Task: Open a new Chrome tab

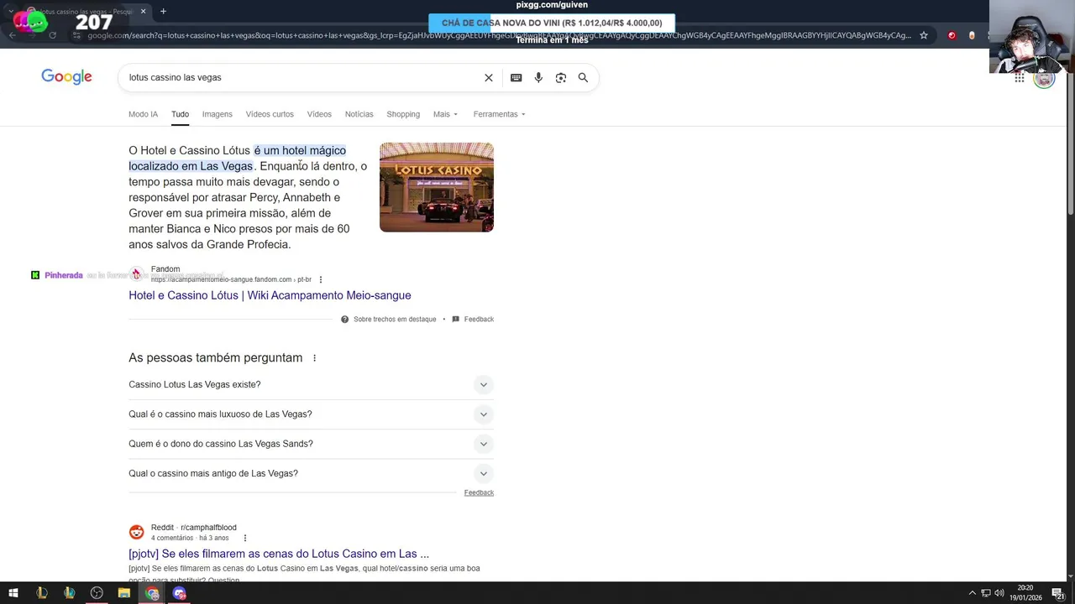Action: click(163, 11)
